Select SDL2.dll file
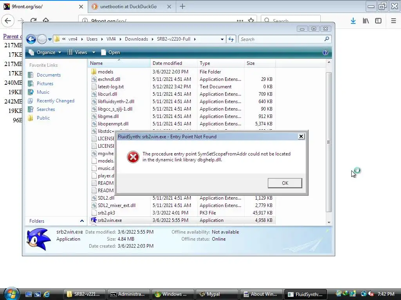 coord(106,198)
